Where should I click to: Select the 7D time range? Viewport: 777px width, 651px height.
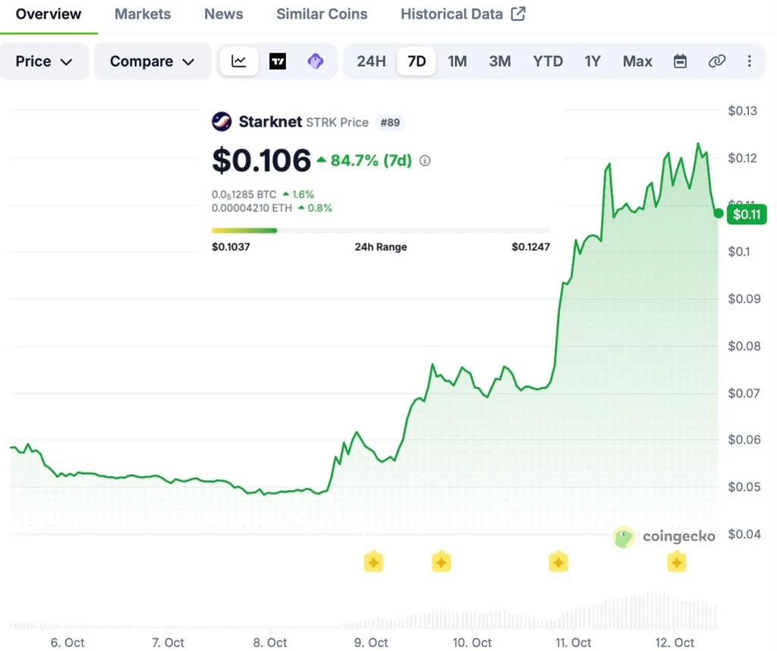(x=417, y=61)
